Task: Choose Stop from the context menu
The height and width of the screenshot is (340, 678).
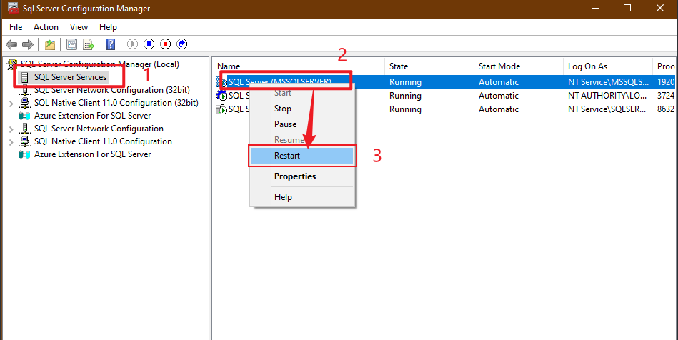Action: [283, 109]
